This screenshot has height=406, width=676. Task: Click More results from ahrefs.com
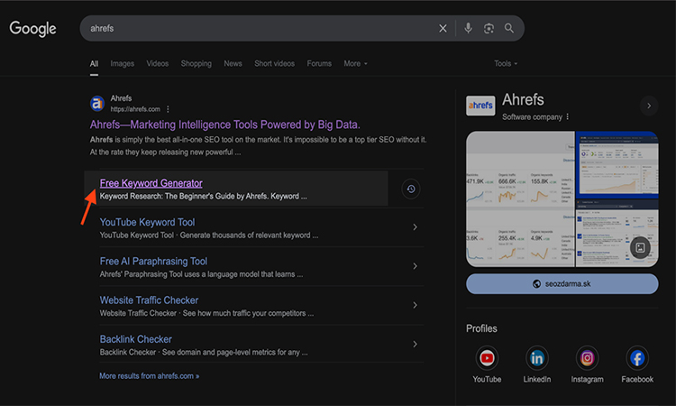coord(149,376)
